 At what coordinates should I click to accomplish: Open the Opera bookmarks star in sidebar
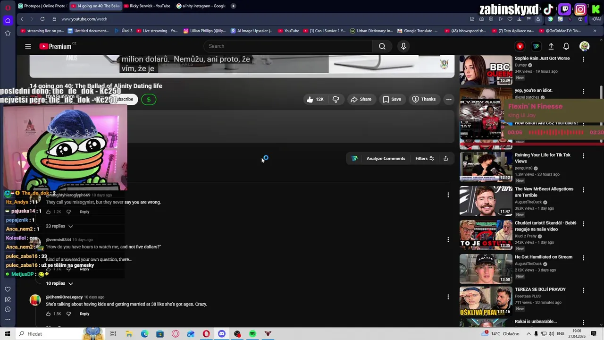8,33
